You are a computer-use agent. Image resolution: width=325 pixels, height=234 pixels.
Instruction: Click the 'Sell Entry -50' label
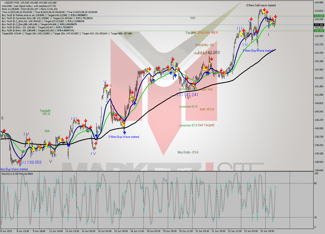(204, 45)
